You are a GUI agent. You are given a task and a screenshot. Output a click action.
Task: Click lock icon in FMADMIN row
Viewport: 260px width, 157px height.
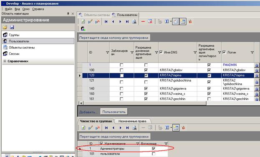(257, 65)
